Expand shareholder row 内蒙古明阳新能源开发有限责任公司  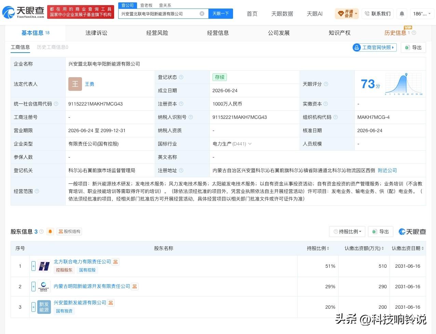[33, 287]
